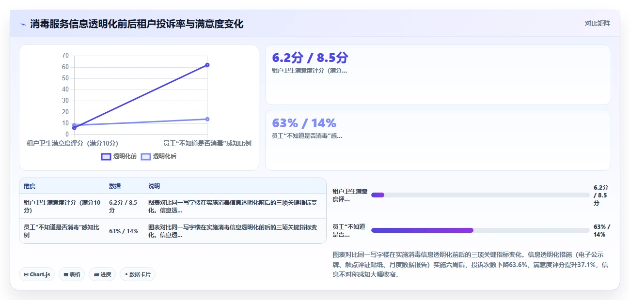Click the 租户卫生满意度 progress bar

click(x=480, y=195)
